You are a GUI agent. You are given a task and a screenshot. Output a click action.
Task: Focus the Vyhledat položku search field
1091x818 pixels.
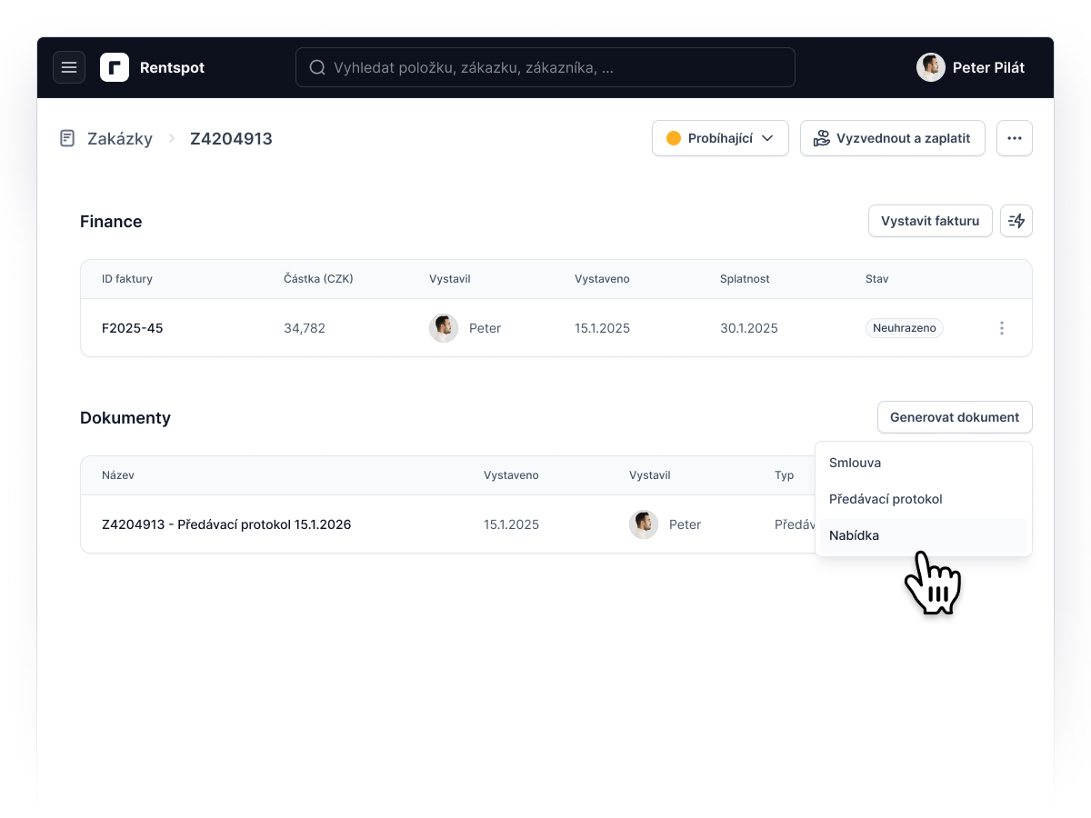click(x=545, y=67)
